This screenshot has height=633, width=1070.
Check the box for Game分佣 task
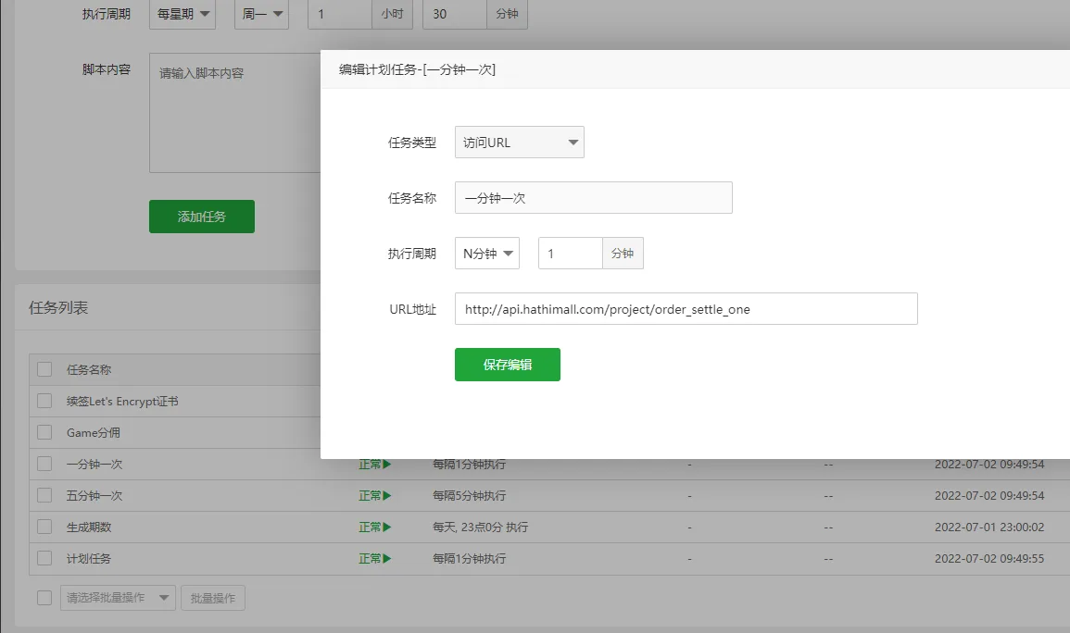pos(44,432)
